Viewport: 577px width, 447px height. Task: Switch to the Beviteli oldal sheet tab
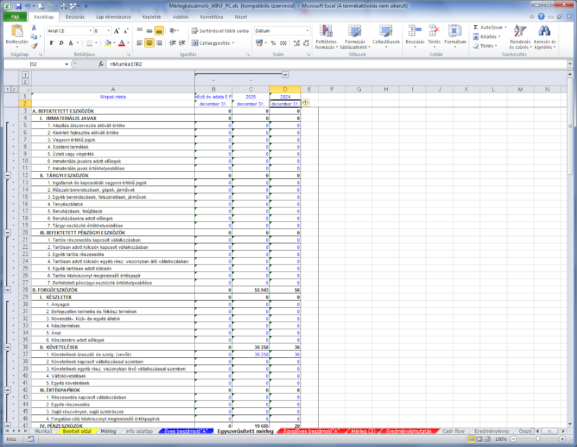pos(77,431)
